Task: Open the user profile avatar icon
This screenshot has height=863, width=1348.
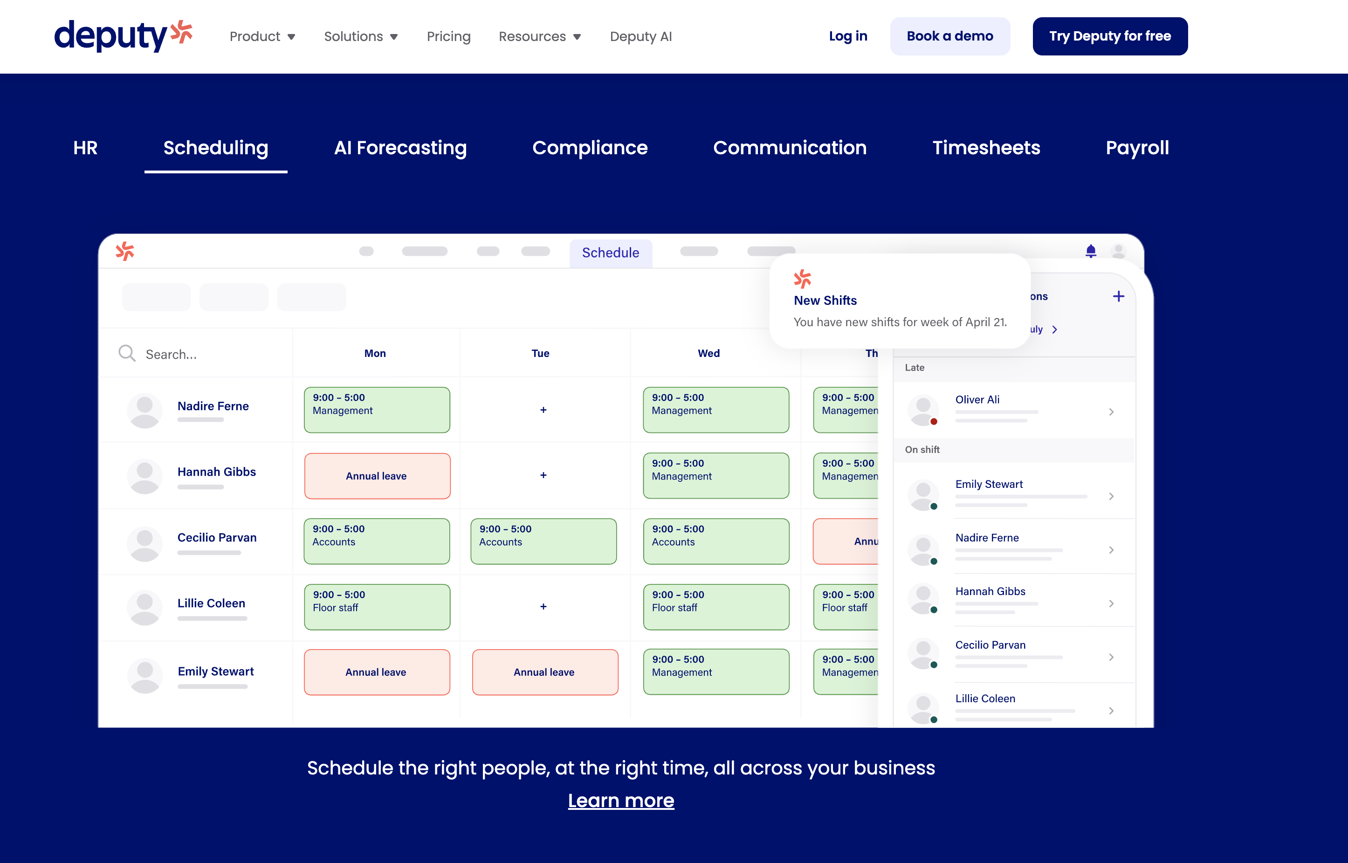Action: [x=1118, y=251]
